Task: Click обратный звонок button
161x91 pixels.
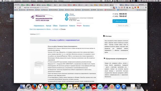Action: (x=120, y=21)
